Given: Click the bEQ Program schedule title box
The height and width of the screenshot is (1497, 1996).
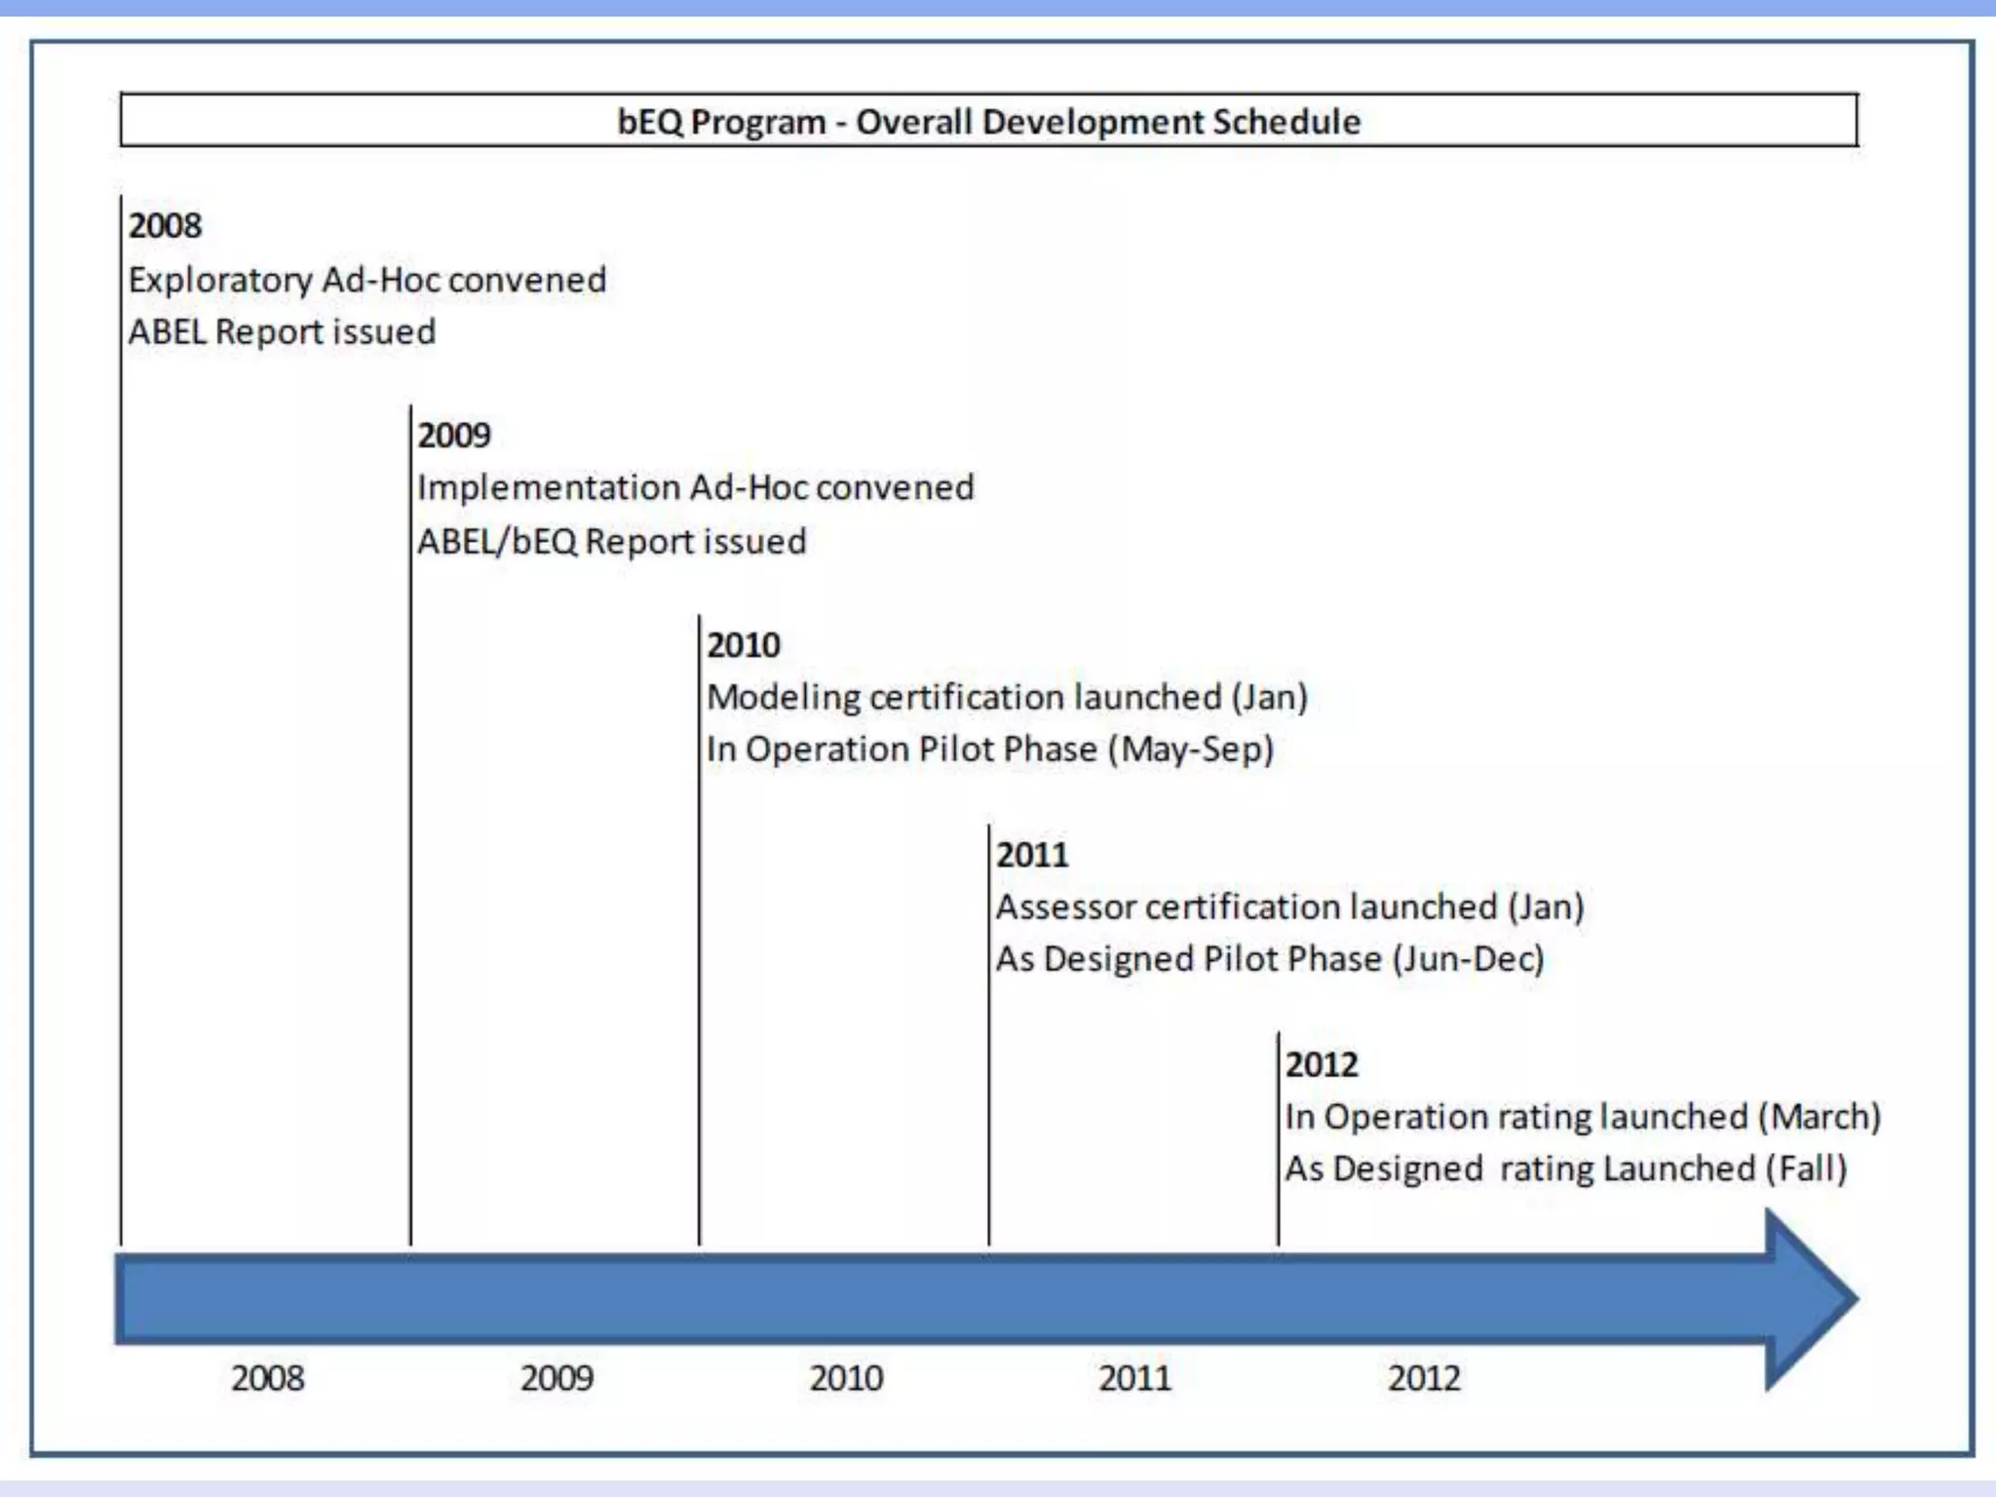Looking at the screenshot, I should tap(988, 121).
